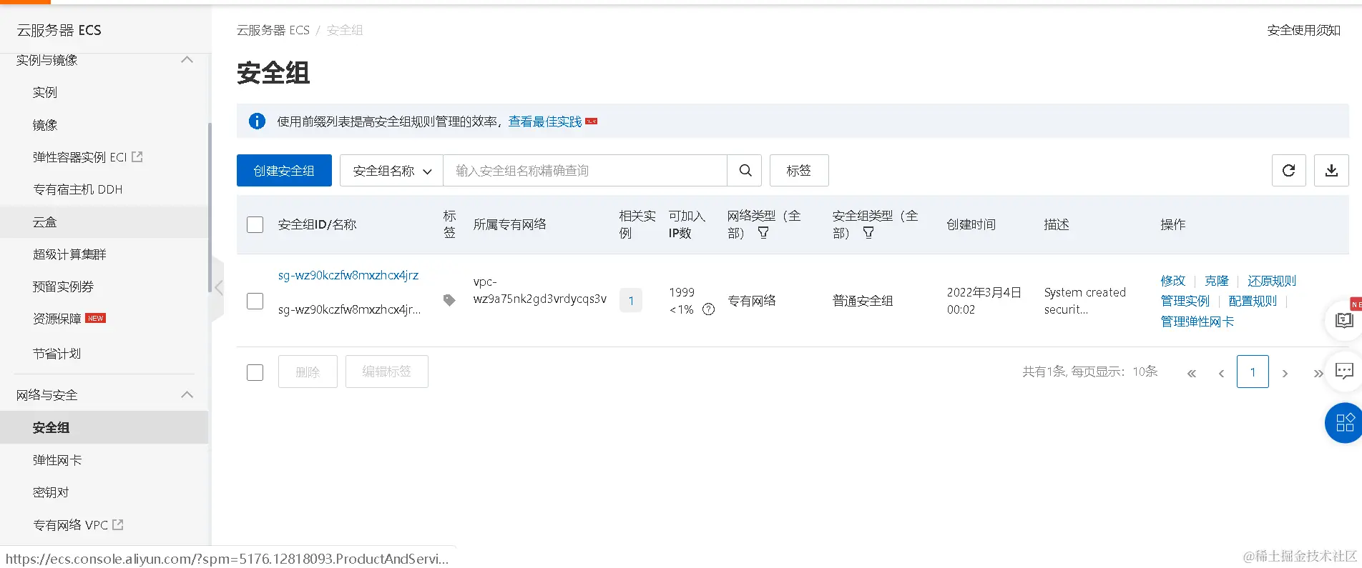The width and height of the screenshot is (1362, 568).
Task: Click the VPC ID vpc-wz9a75nk2gd3vrdycqs3v
Action: [540, 290]
